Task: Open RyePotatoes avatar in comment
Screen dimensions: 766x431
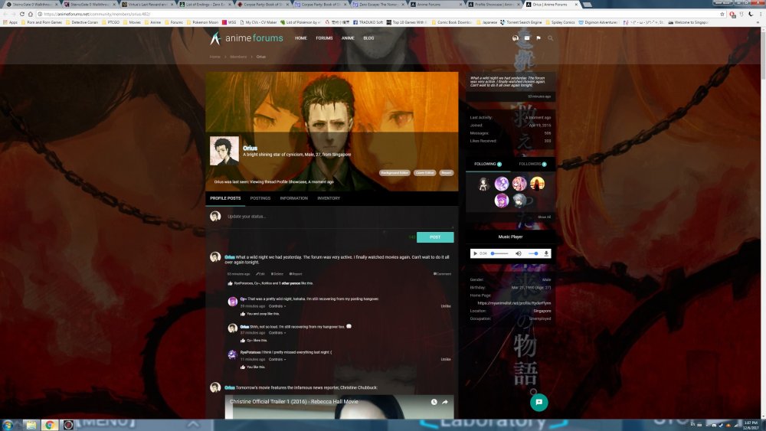Action: (x=233, y=354)
